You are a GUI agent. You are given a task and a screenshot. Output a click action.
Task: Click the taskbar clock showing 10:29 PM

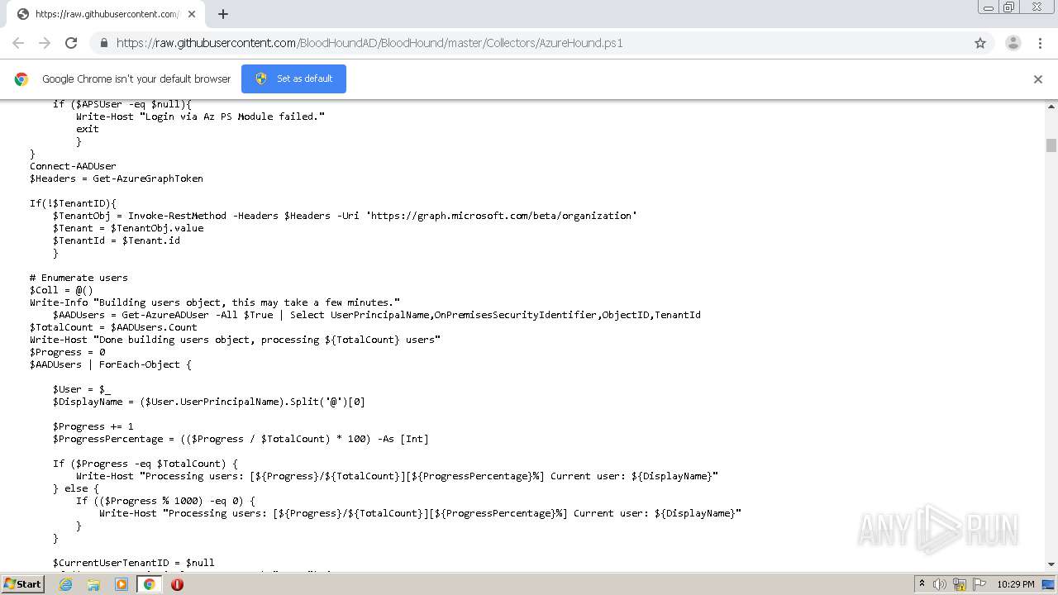click(x=1016, y=584)
